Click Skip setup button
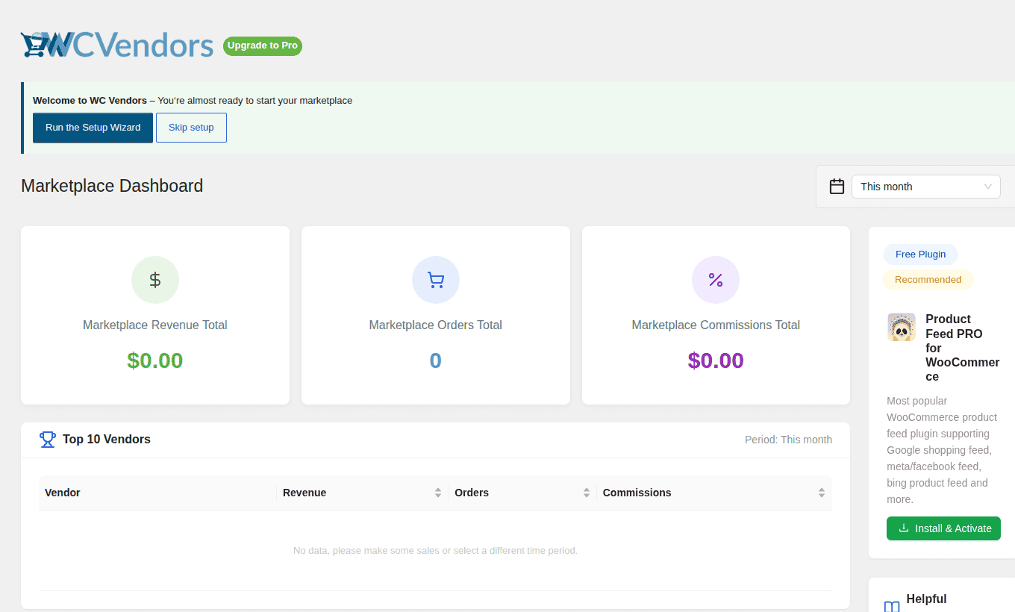 pyautogui.click(x=191, y=128)
